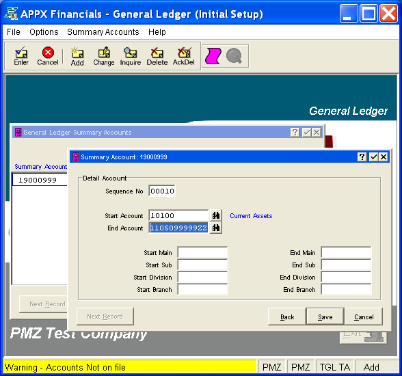Select the Change mode icon

104,56
